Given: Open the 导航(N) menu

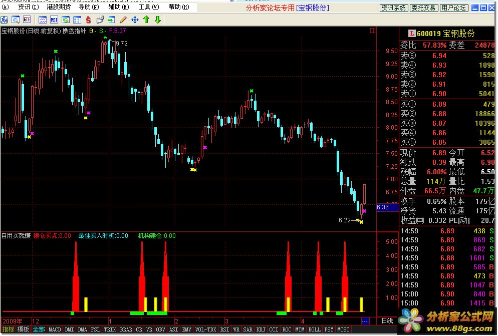Looking at the screenshot, I should tap(89, 7).
